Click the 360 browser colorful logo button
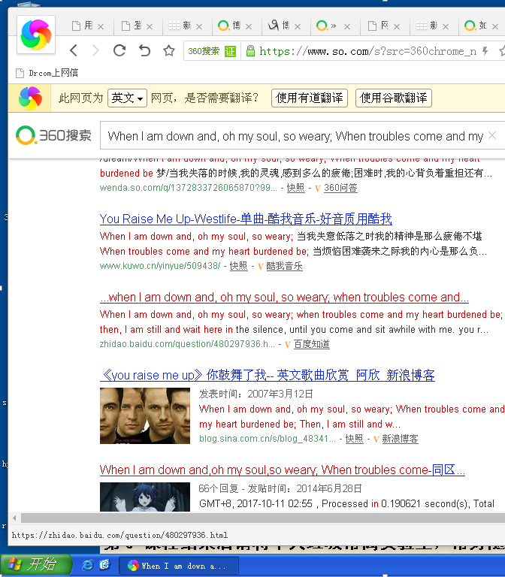 pyautogui.click(x=36, y=35)
